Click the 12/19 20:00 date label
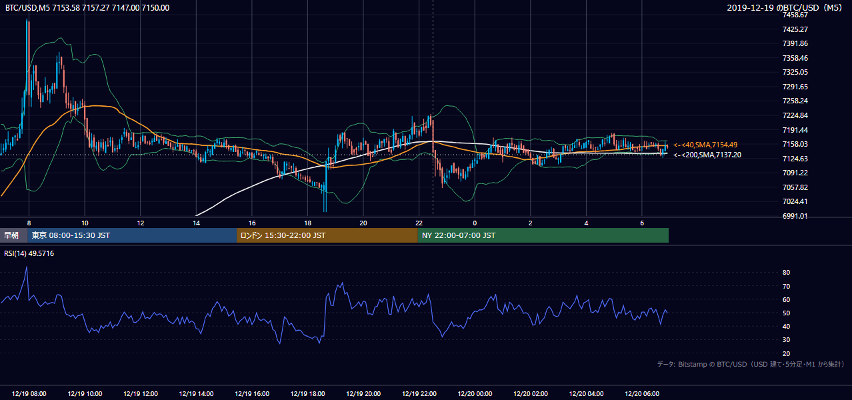Viewport: 852px width, 400px height. (363, 394)
